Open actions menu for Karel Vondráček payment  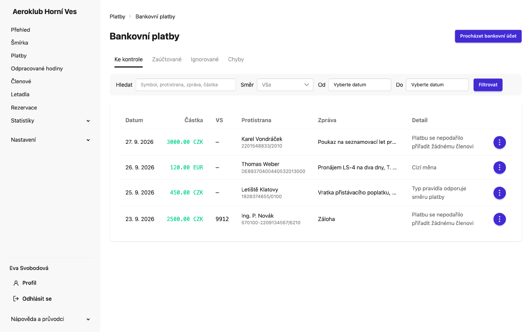point(500,142)
